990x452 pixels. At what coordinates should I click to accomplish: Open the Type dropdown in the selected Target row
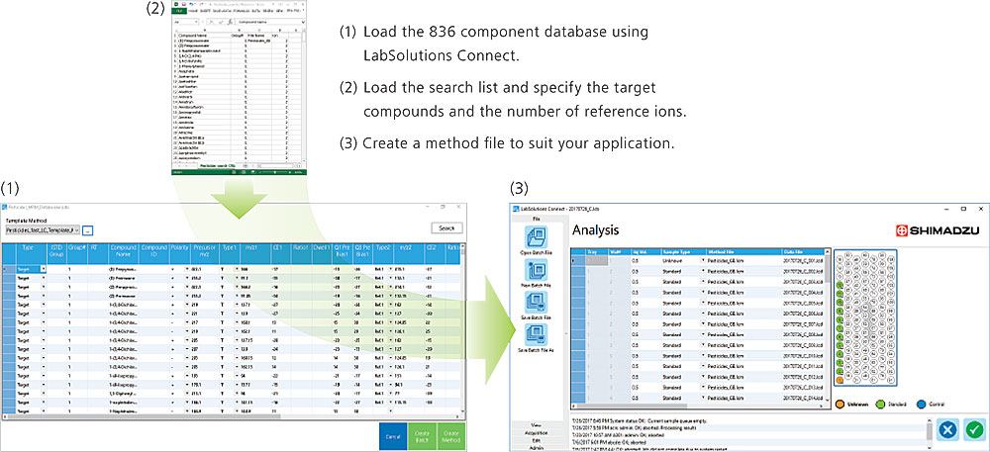click(43, 269)
